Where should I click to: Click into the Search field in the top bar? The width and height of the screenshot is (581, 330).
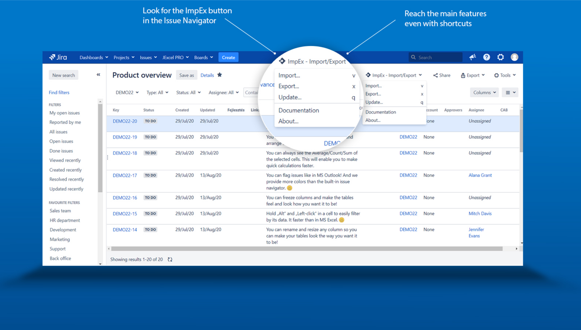point(436,57)
